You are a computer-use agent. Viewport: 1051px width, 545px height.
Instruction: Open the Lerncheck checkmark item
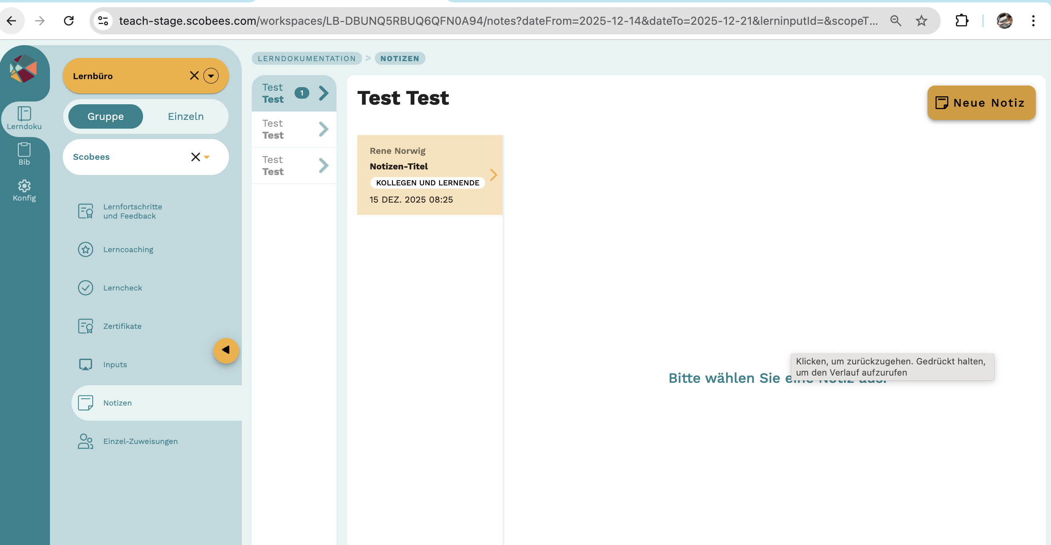(x=122, y=288)
